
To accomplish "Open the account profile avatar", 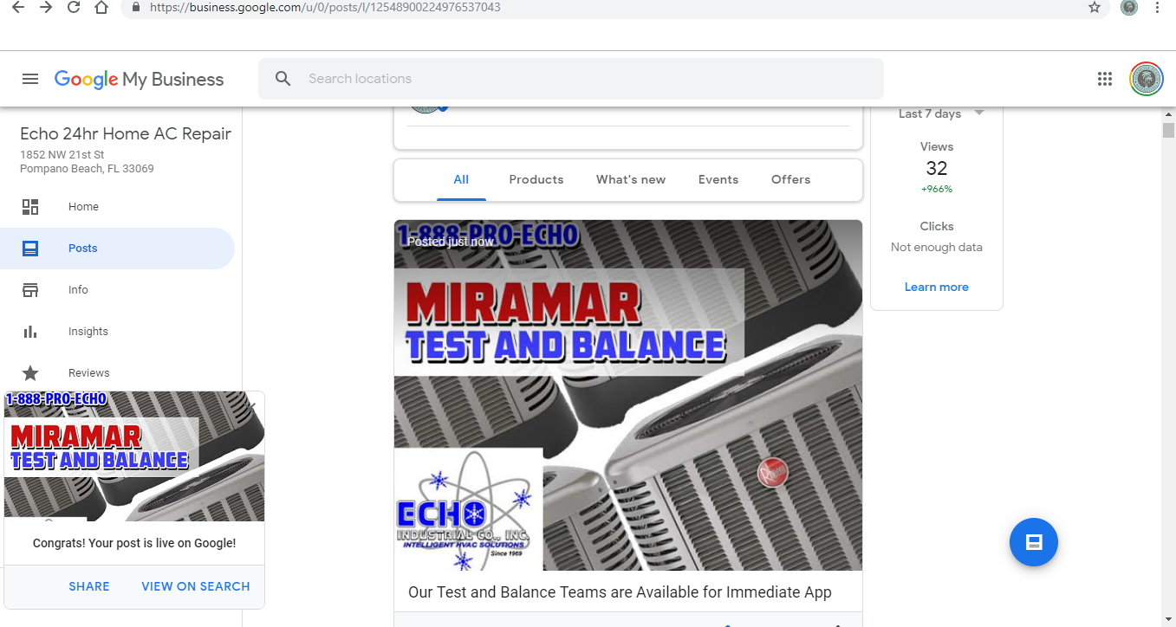I will pyautogui.click(x=1147, y=79).
